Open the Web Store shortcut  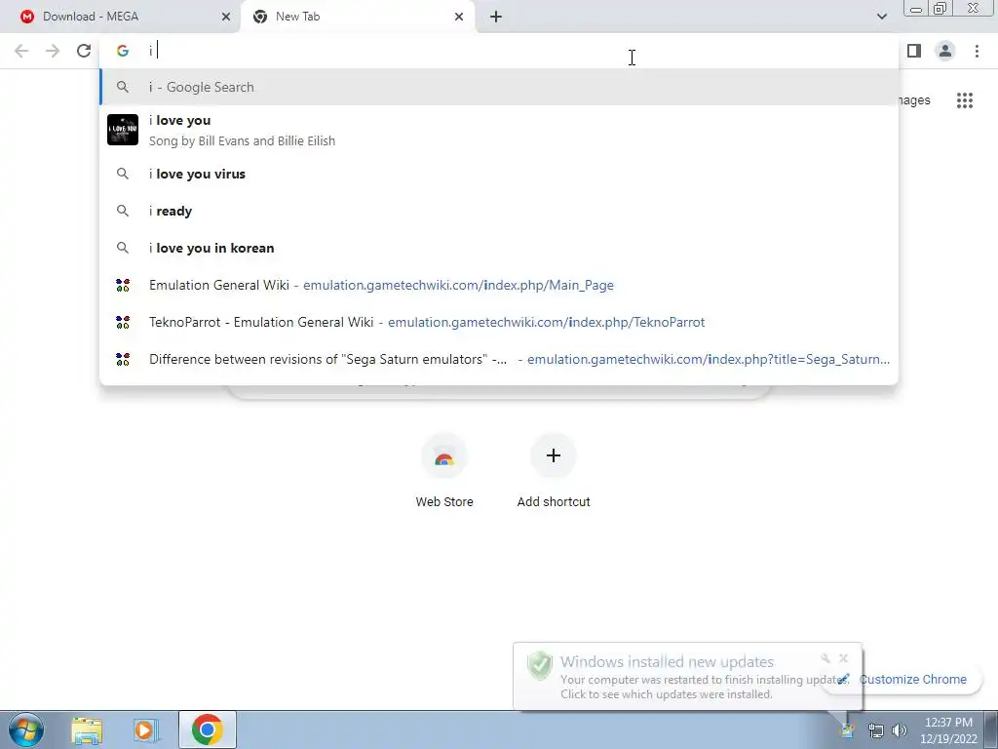coord(444,471)
